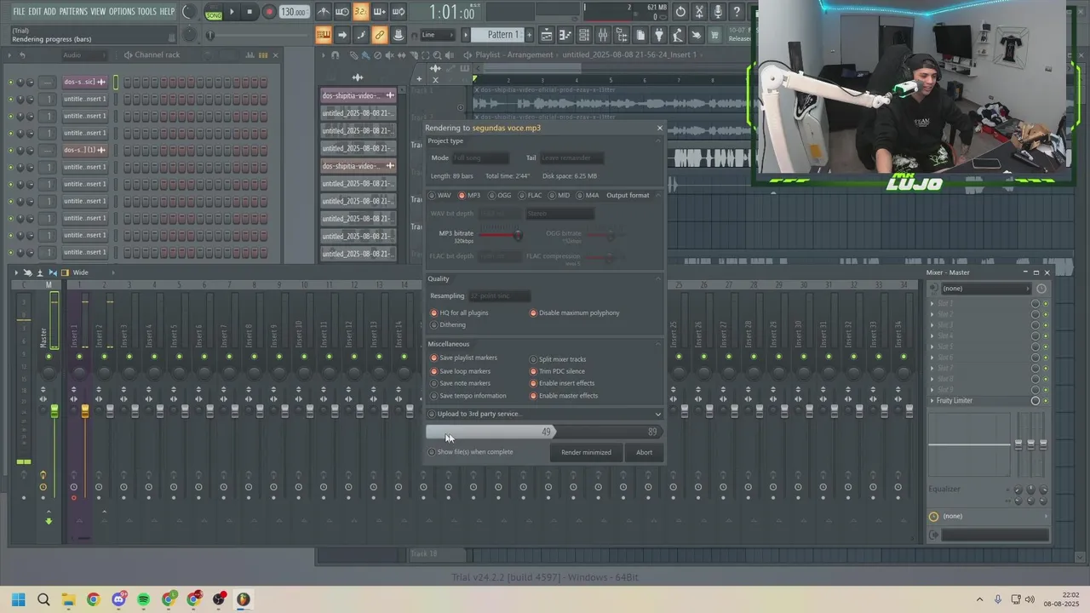This screenshot has height=613, width=1090.
Task: Select the M4A output format
Action: pos(588,196)
